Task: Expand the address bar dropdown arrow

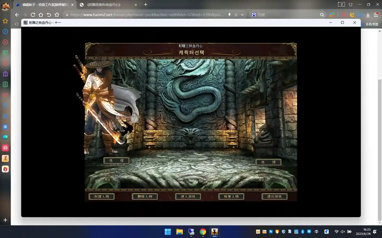Action: pyautogui.click(x=242, y=15)
